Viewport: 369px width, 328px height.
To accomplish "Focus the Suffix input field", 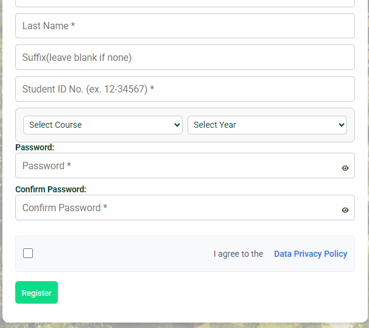I will (185, 57).
